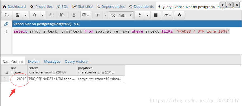Expand the save options dropdown arrow
Image resolution: width=242 pixels, height=106 pixels.
(25, 15)
